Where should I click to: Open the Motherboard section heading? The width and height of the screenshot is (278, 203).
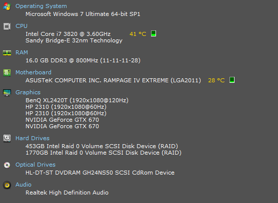tap(33, 72)
